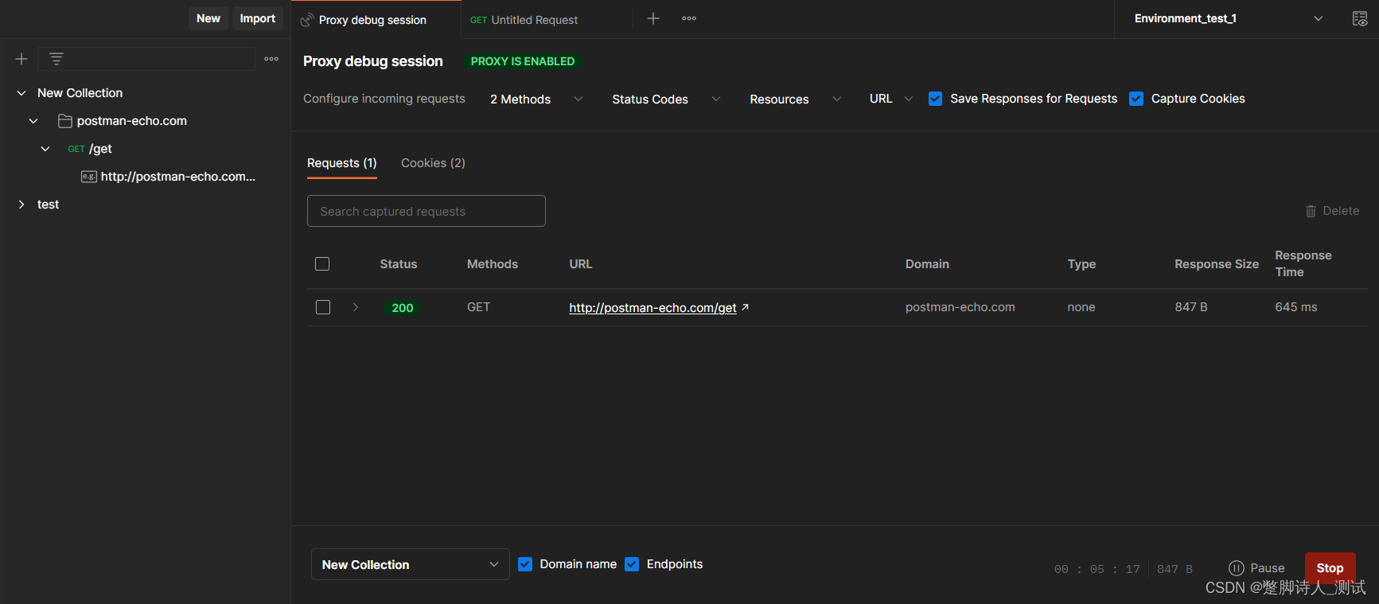
Task: Open the Environment_test_1 selector
Action: pos(1228,18)
